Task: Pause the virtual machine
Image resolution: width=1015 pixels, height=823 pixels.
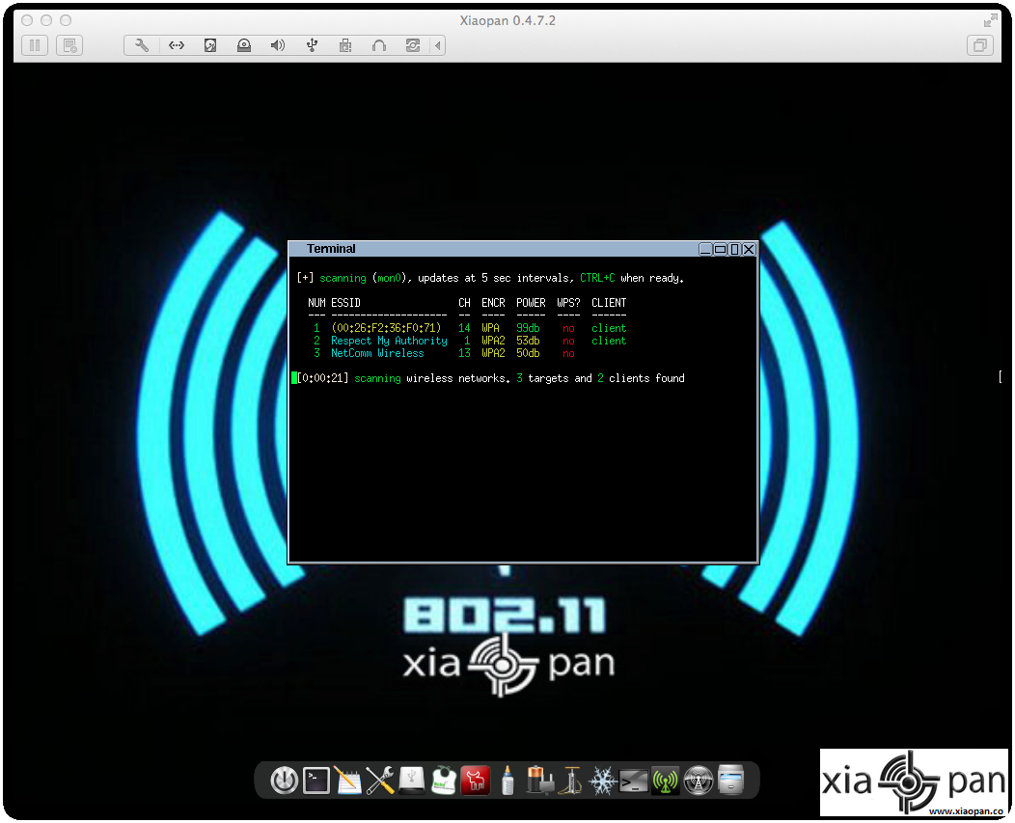Action: tap(35, 45)
